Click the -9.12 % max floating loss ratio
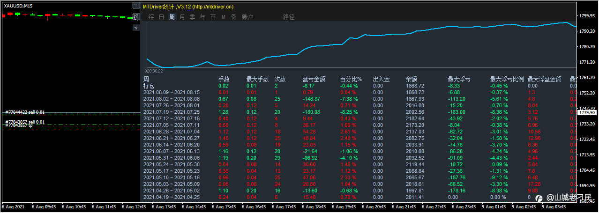Image resolution: width=599 pixels, height=213 pixels. (499, 178)
